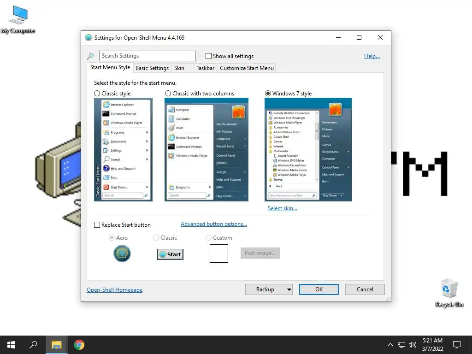Select the Aero button radio option
Image resolution: width=472 pixels, height=354 pixels.
tap(112, 238)
